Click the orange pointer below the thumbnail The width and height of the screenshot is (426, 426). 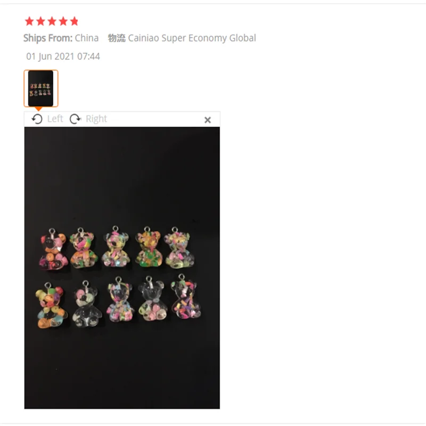coord(38,109)
